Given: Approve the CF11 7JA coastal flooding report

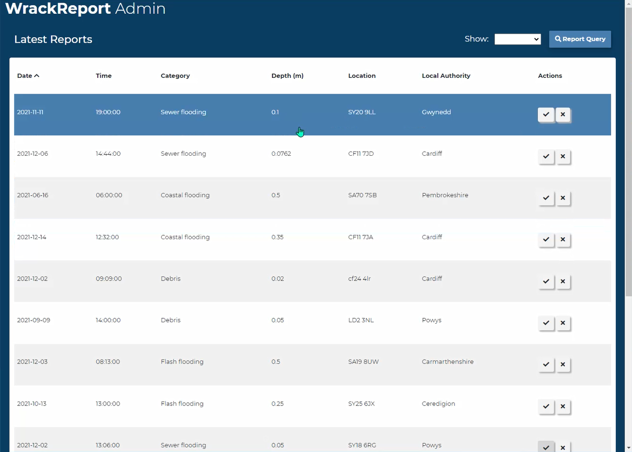Looking at the screenshot, I should coord(546,240).
